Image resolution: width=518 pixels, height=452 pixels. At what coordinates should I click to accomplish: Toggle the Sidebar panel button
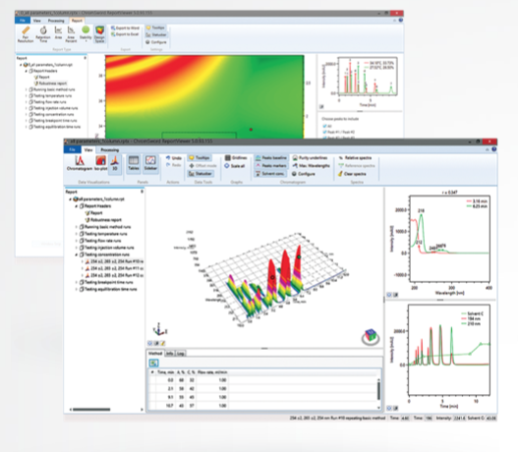pos(150,163)
